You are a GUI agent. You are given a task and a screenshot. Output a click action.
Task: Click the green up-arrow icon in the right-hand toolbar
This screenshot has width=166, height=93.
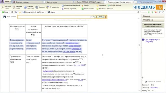click(x=149, y=12)
